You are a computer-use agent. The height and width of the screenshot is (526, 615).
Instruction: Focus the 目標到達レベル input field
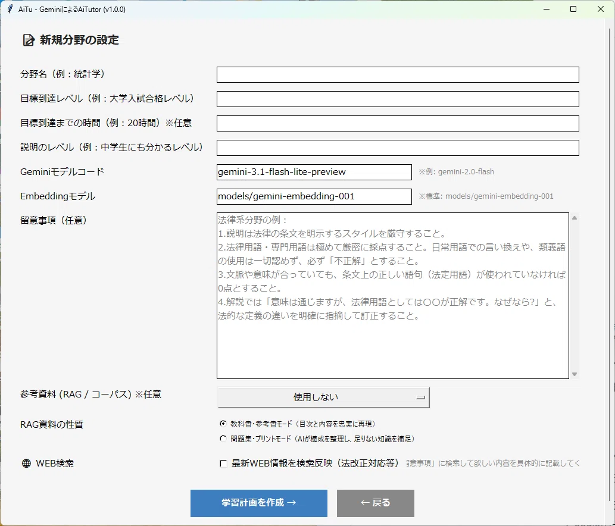point(398,99)
